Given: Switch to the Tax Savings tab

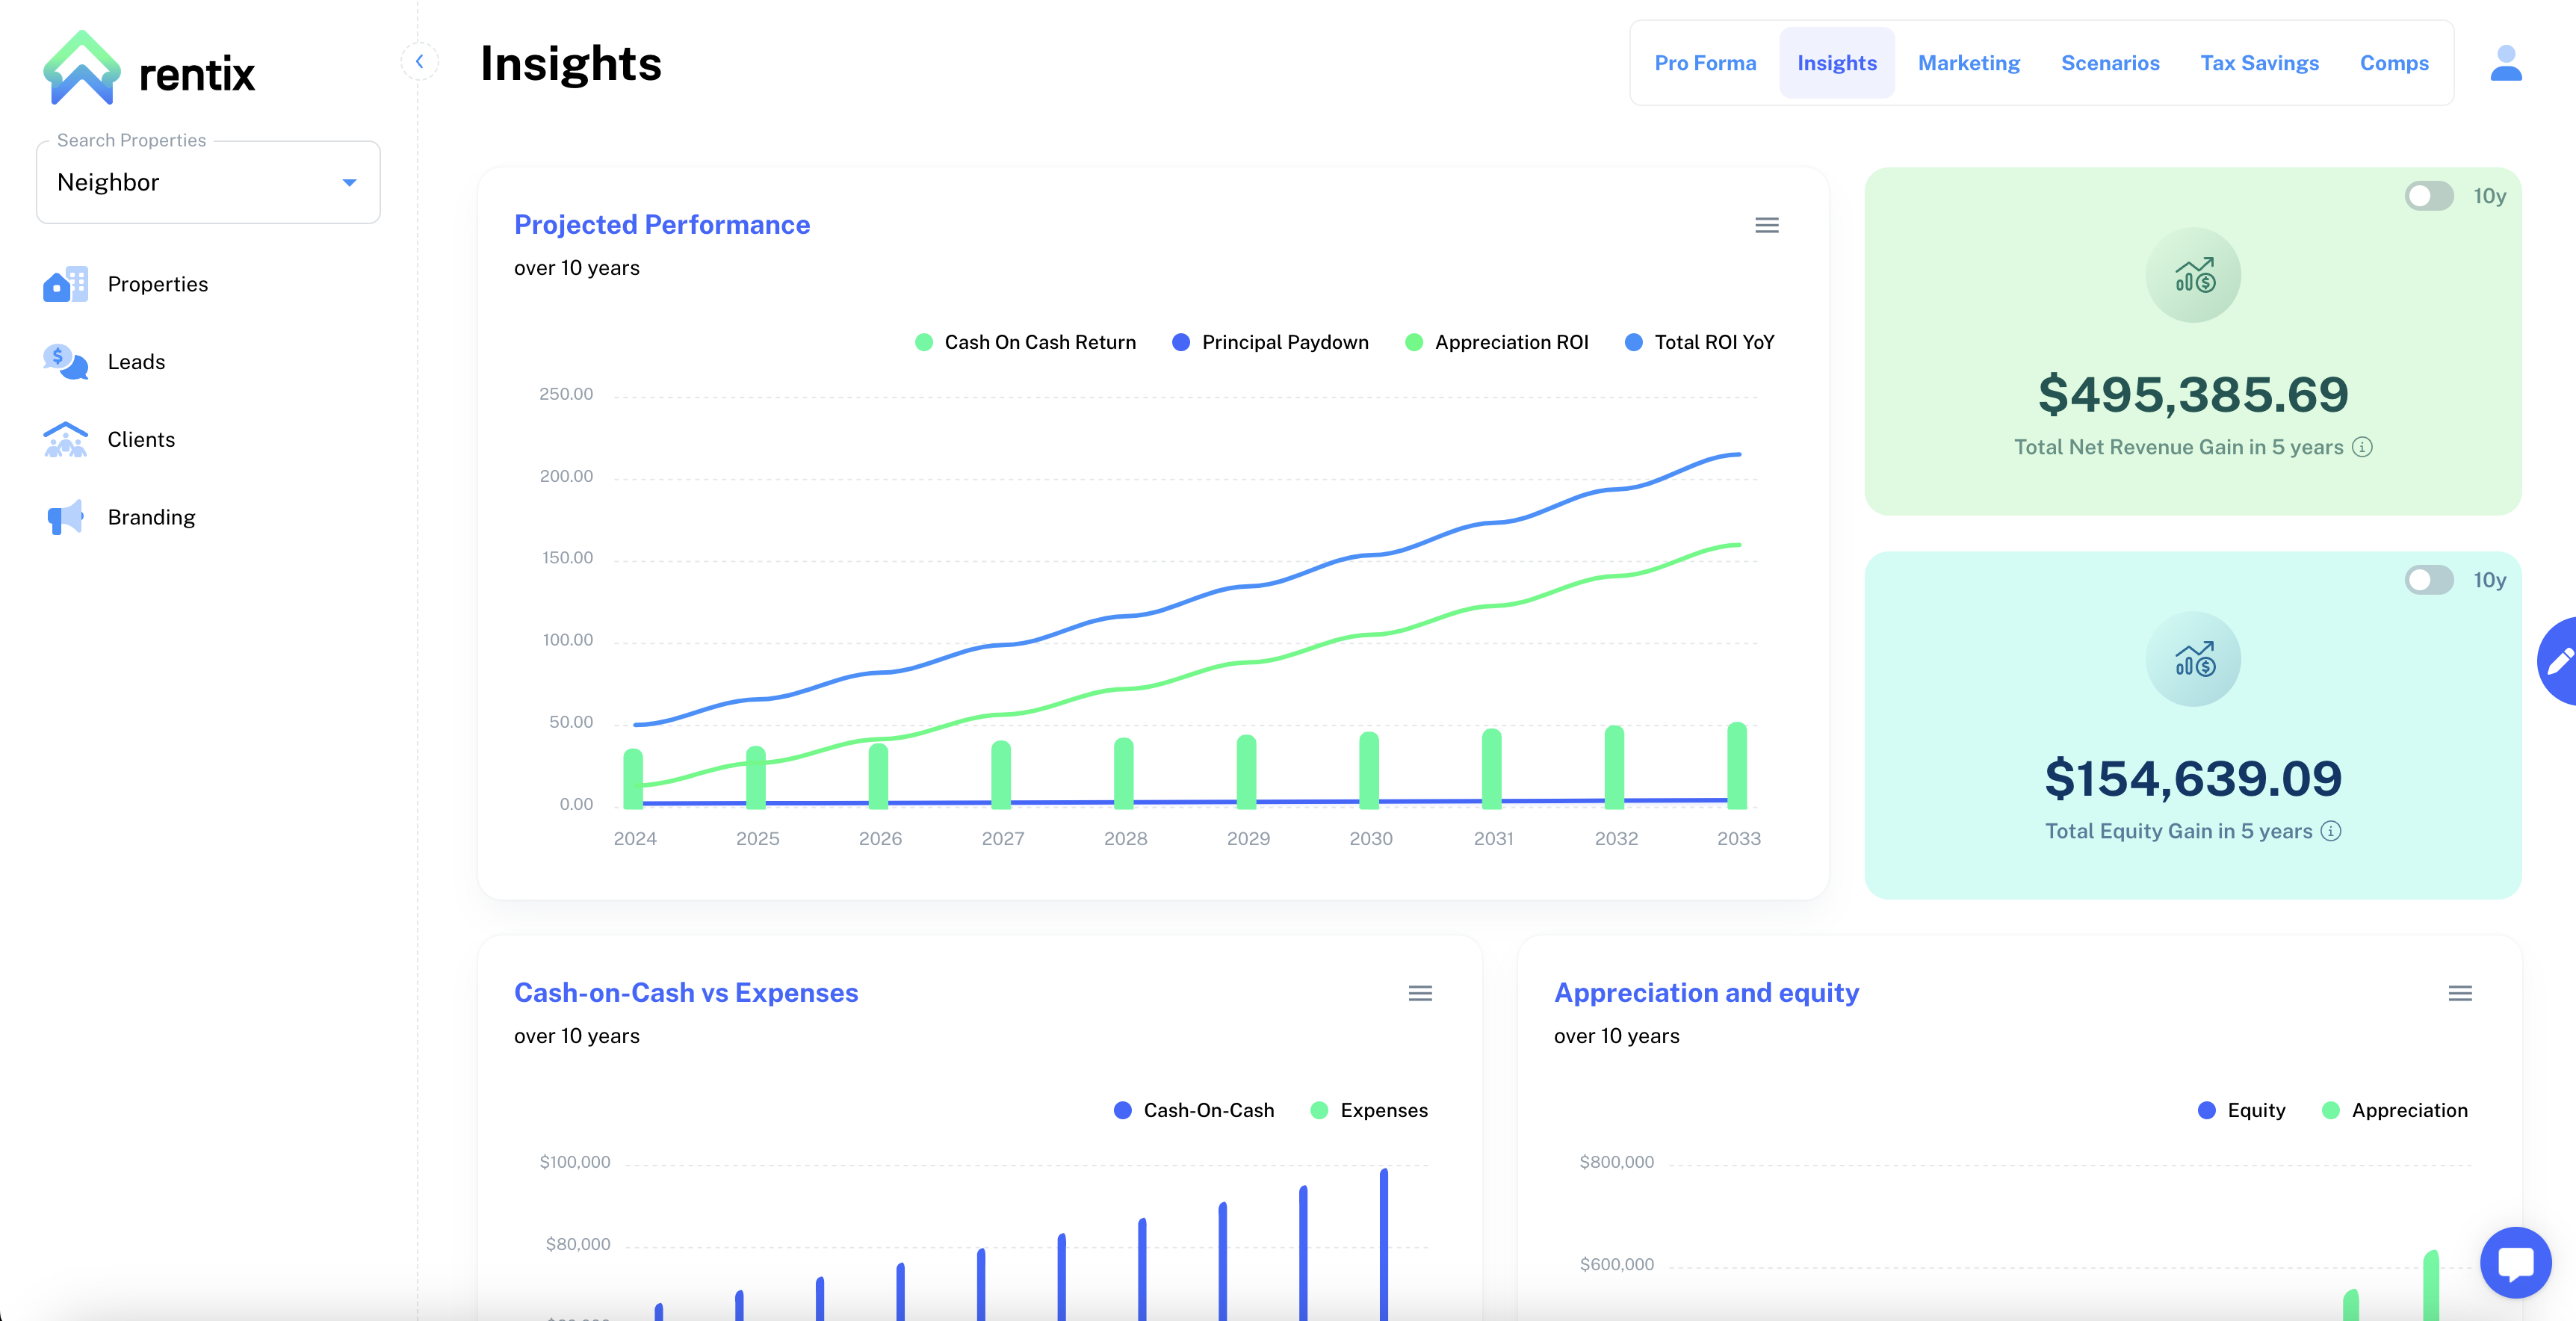Looking at the screenshot, I should (x=2259, y=63).
